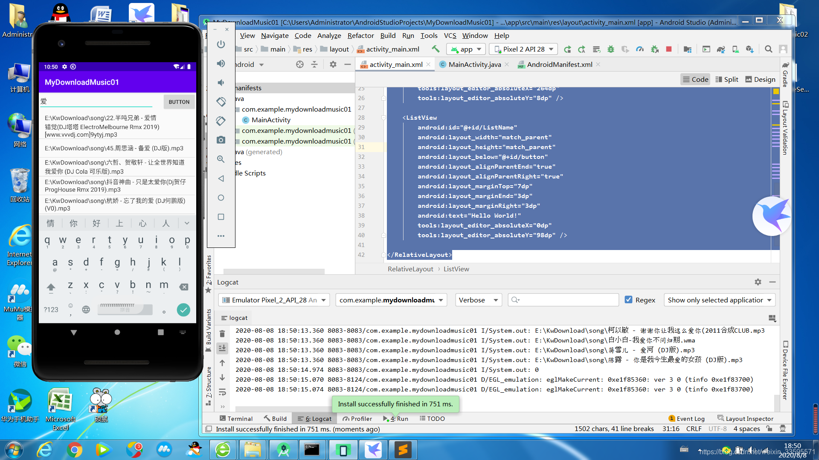Open Layout Inspector at bottom right
Screen dimensions: 819x460
click(745, 419)
